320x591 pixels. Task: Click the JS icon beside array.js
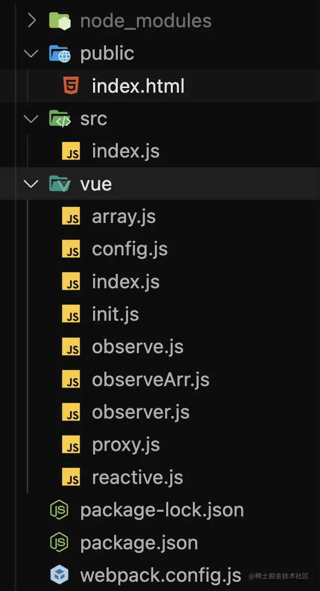tap(71, 217)
